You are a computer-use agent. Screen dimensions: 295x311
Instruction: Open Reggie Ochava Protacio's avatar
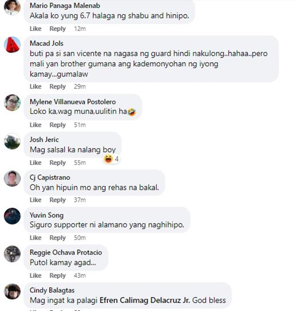(x=12, y=254)
